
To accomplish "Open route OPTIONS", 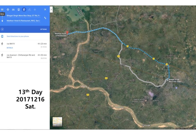I will click(x=43, y=29).
